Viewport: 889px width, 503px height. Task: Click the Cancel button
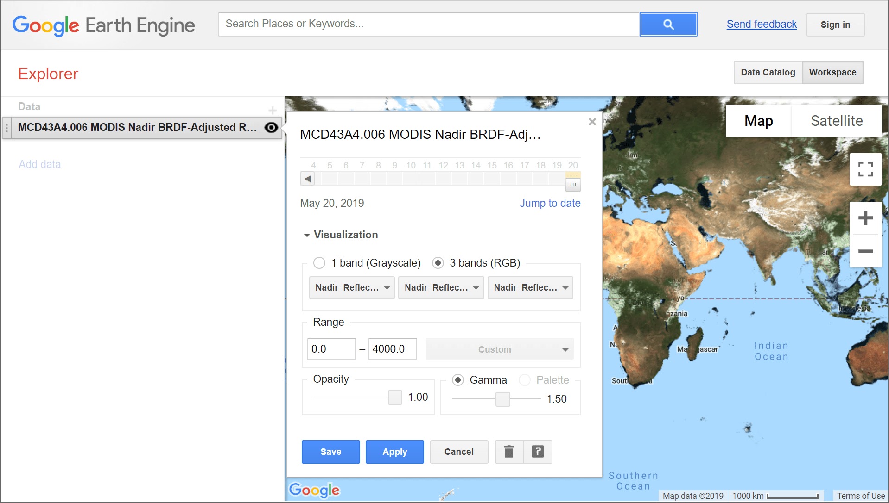(459, 452)
